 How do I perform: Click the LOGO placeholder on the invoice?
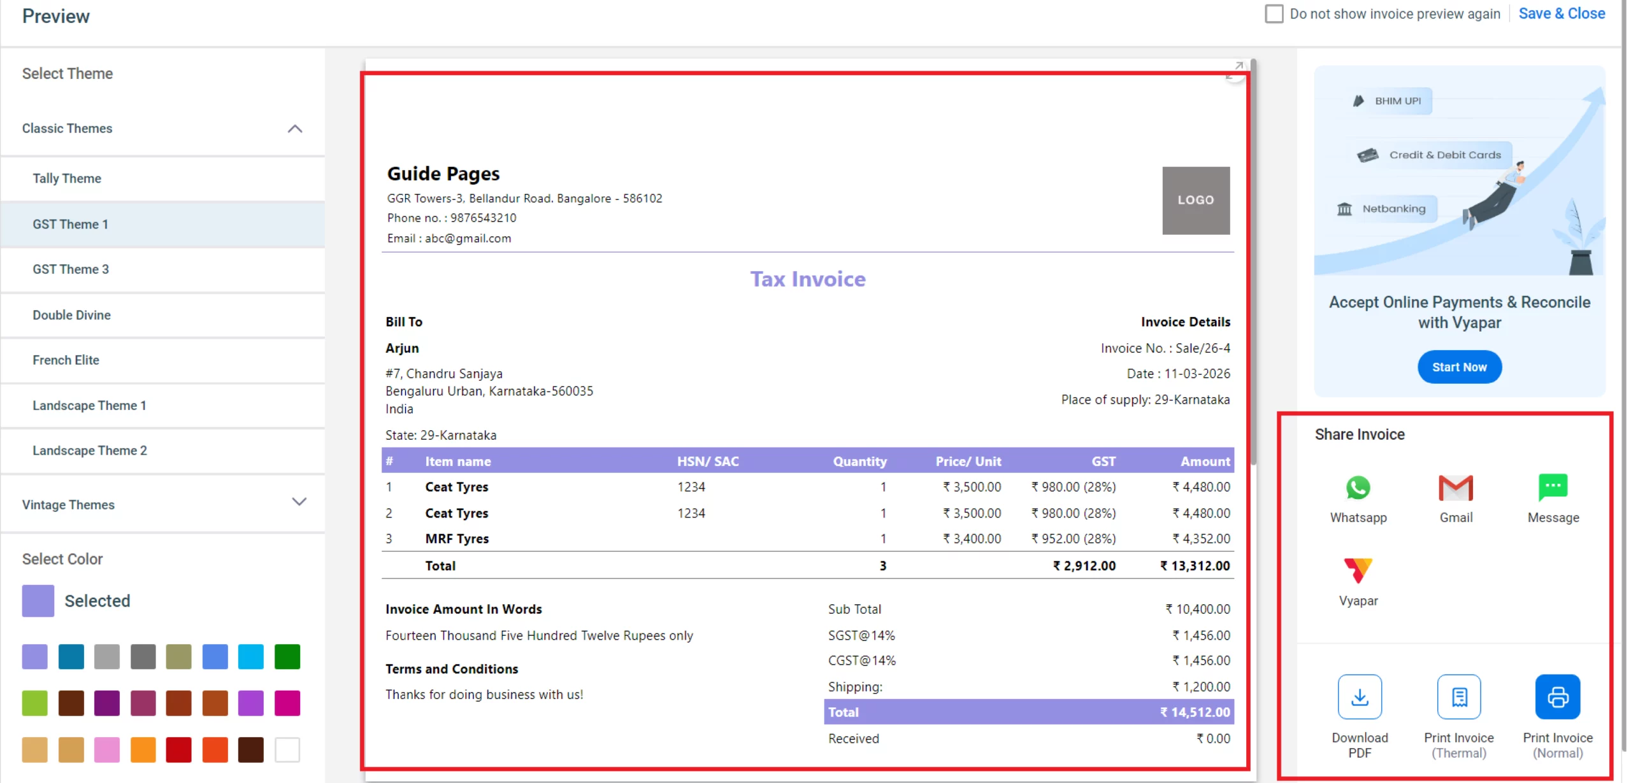click(1196, 200)
